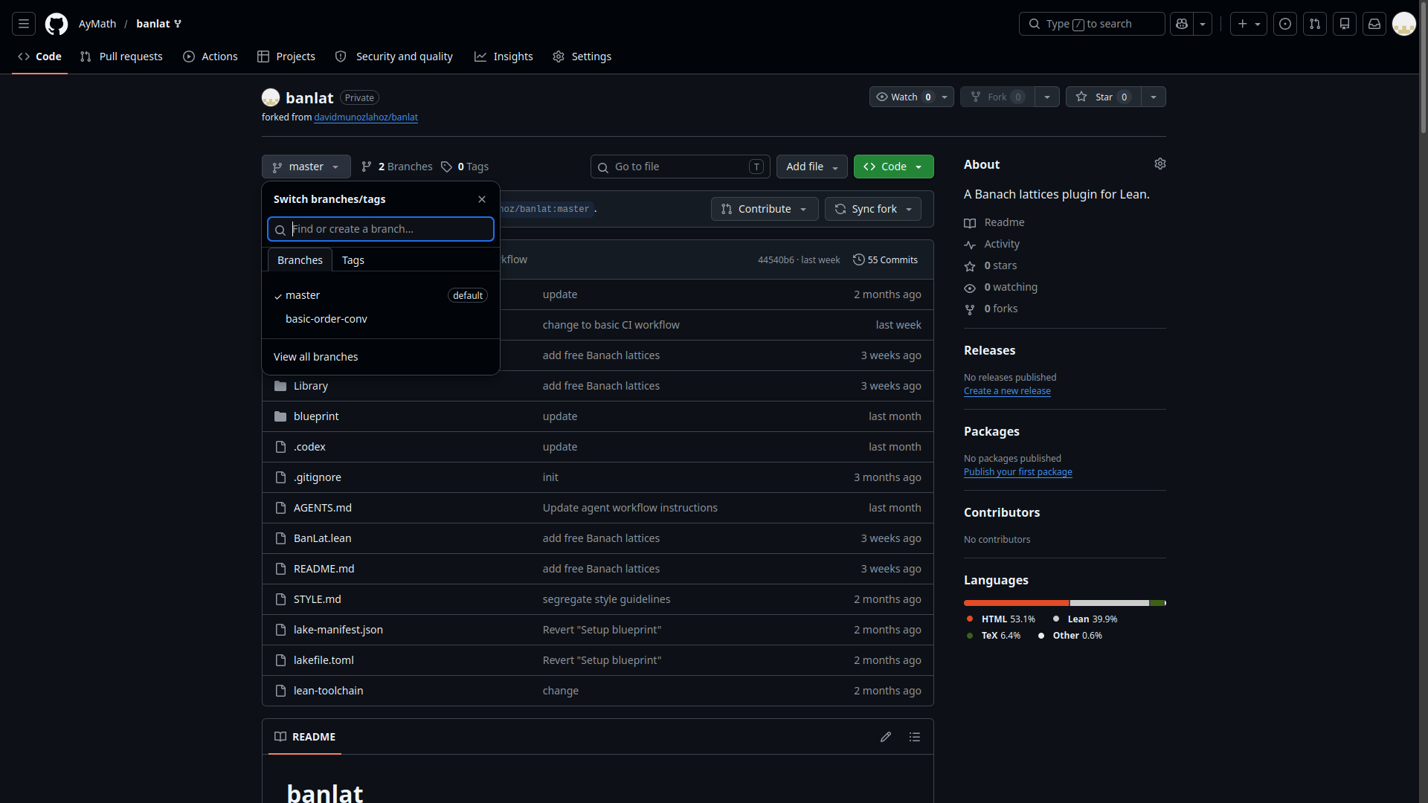The image size is (1428, 803).
Task: Switch to the Pull requests tab
Action: click(x=121, y=57)
